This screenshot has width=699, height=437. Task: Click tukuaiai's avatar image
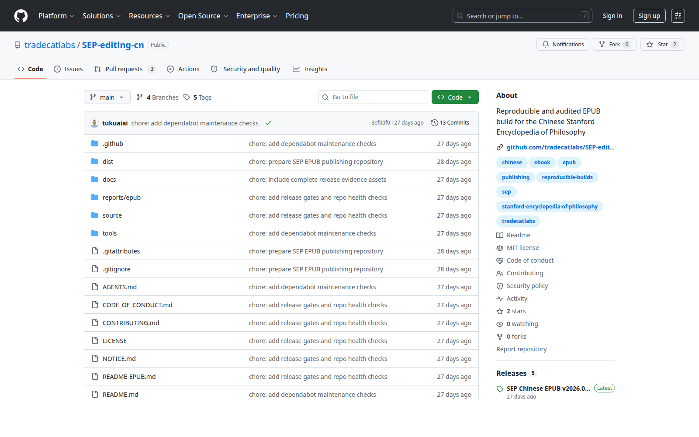click(x=94, y=123)
